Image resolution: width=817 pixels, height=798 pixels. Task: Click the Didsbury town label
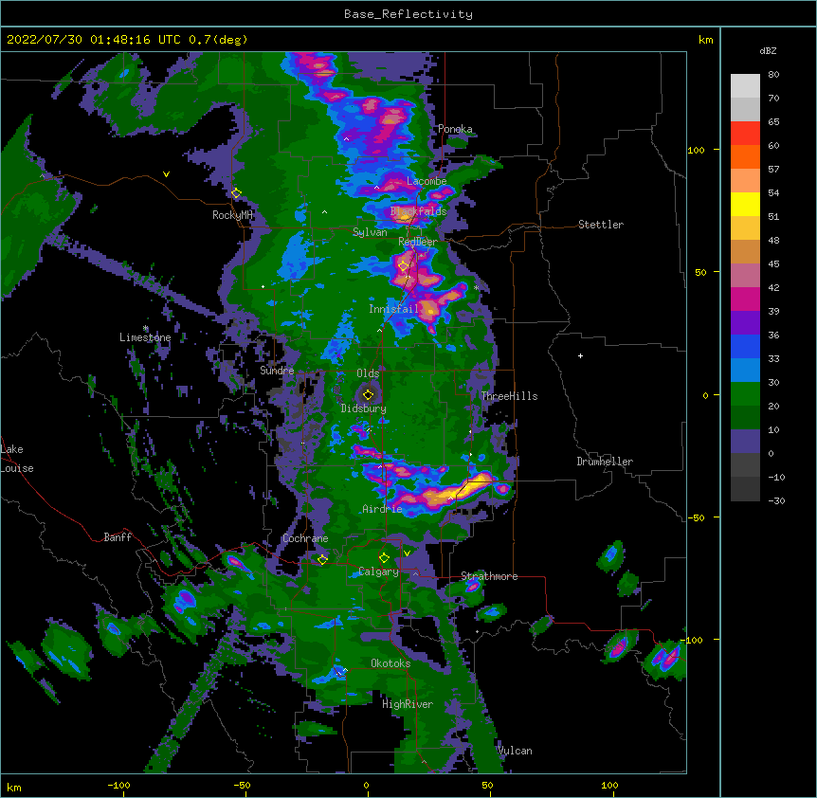pyautogui.click(x=364, y=408)
